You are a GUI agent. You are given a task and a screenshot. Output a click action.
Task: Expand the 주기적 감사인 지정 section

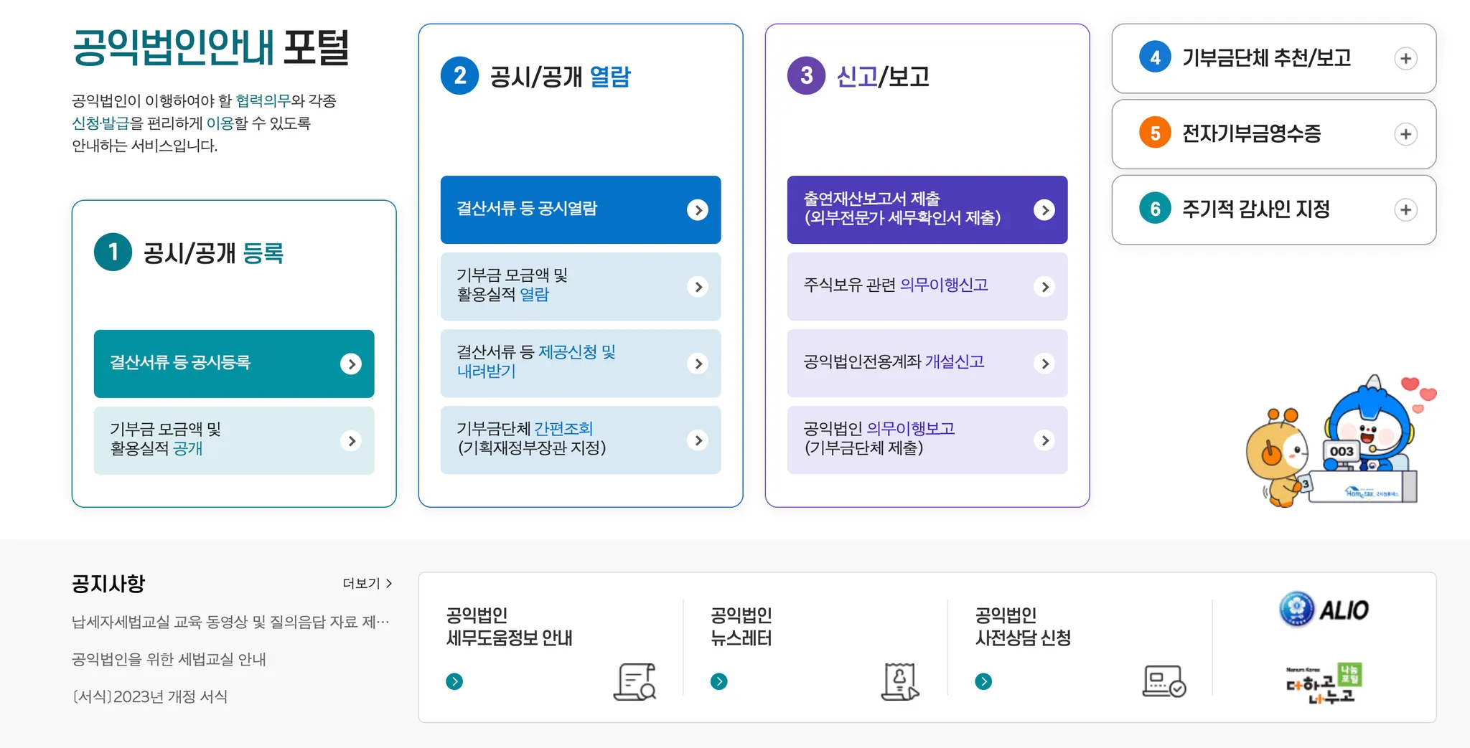(x=1405, y=210)
